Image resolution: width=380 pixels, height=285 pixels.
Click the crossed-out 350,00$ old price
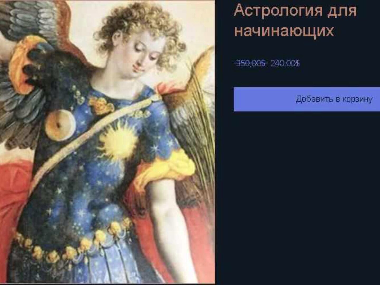click(x=251, y=64)
